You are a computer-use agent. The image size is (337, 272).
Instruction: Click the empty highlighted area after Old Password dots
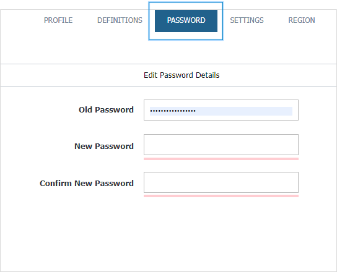(244, 111)
